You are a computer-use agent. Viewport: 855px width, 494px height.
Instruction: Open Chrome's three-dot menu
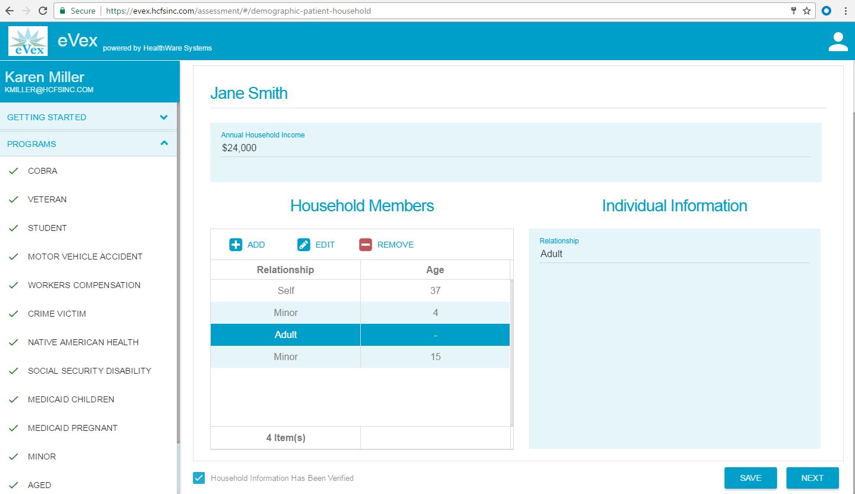point(845,11)
